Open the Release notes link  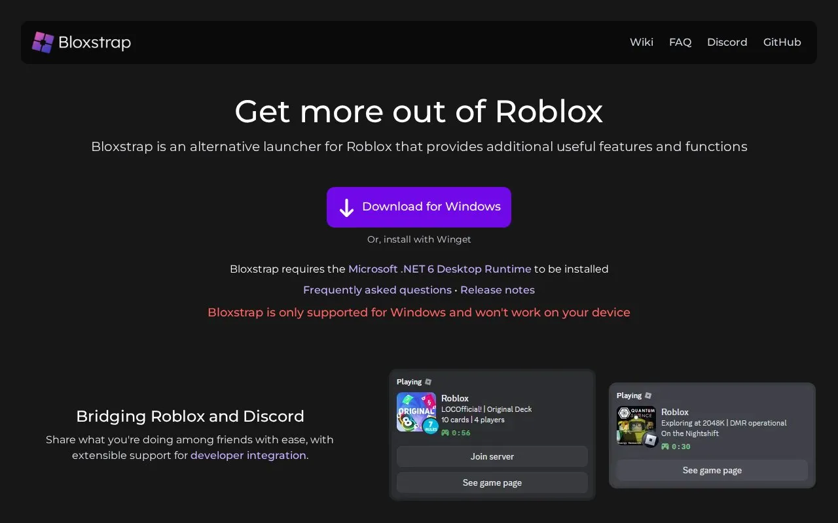498,290
